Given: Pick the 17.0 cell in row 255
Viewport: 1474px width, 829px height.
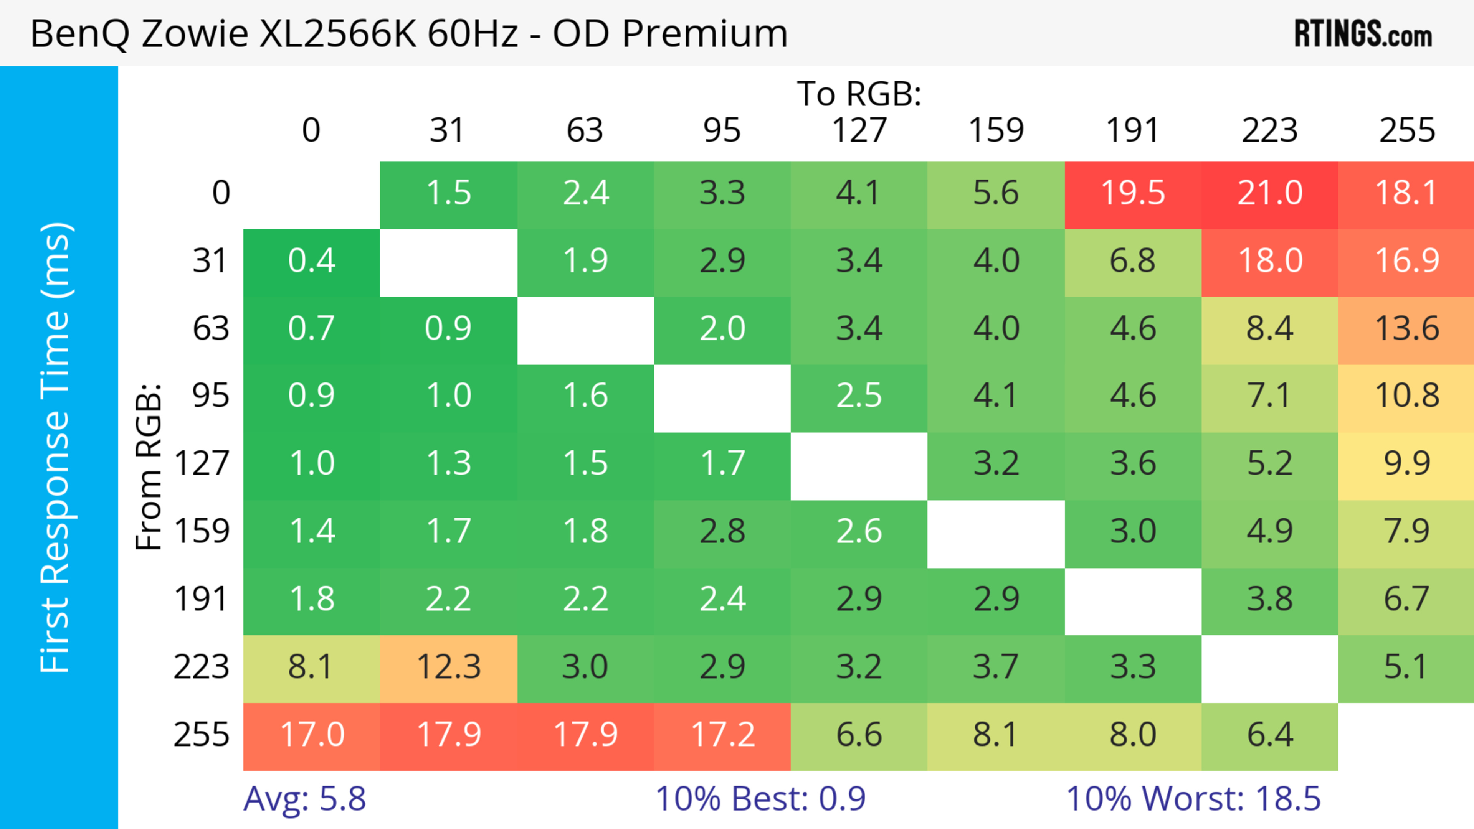Looking at the screenshot, I should [311, 735].
